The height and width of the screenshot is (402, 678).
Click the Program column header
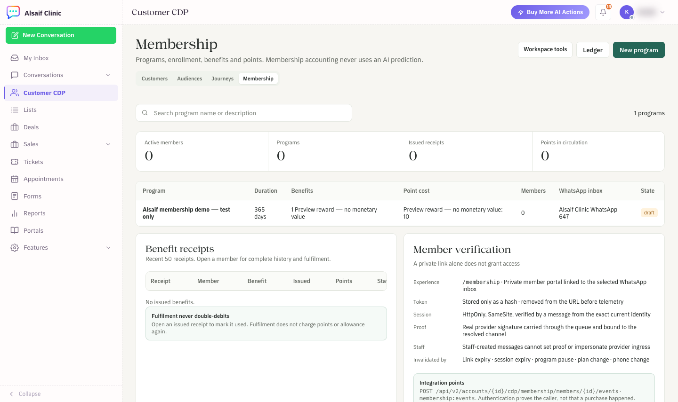[154, 191]
